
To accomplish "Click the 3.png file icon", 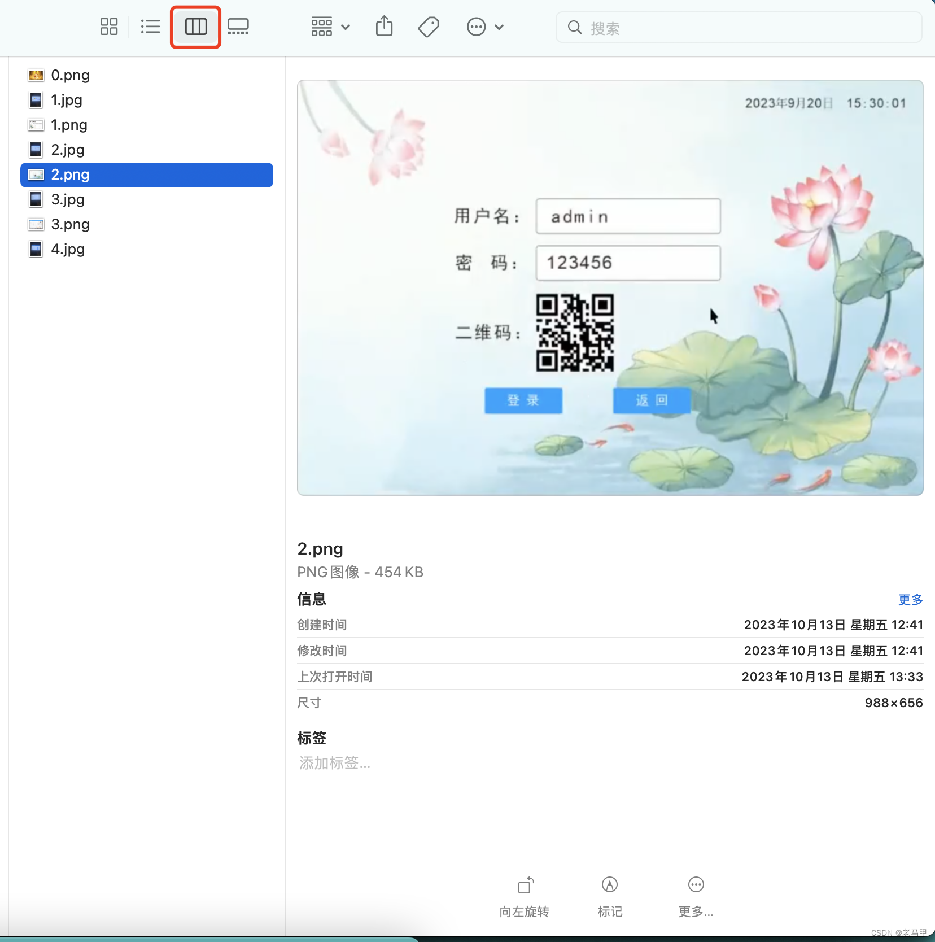I will 36,224.
